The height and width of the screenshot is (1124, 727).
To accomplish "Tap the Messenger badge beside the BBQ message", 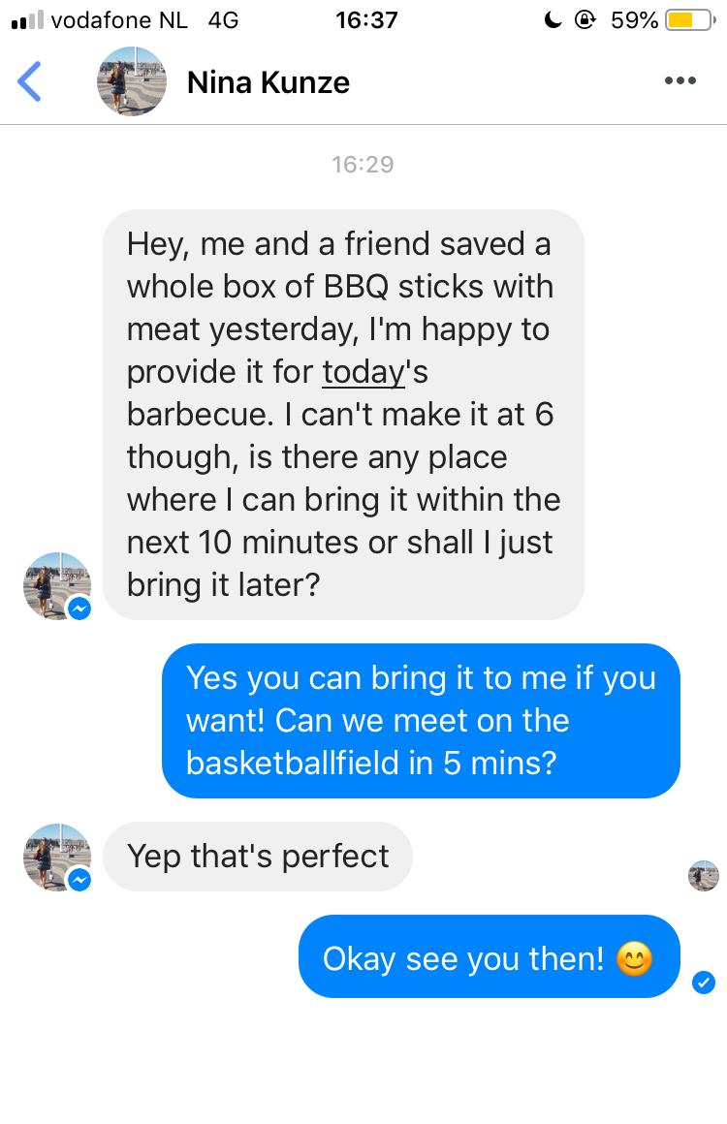I will click(79, 608).
